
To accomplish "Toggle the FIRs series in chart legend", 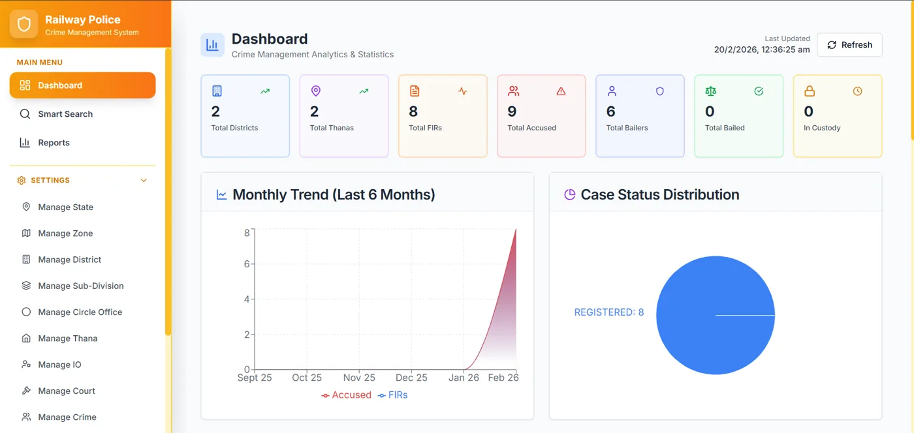I will pyautogui.click(x=392, y=395).
